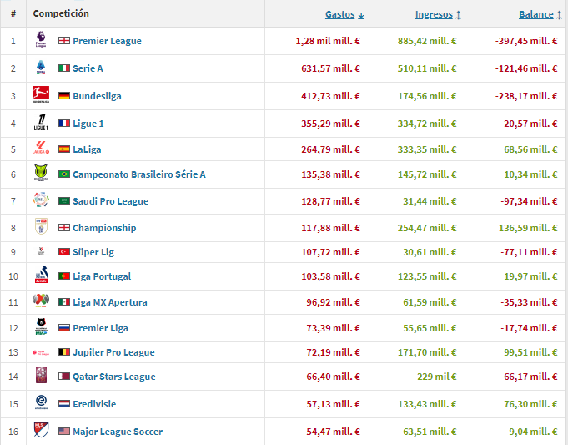This screenshot has width=568, height=445.
Task: Open the Serie A link
Action: (88, 68)
